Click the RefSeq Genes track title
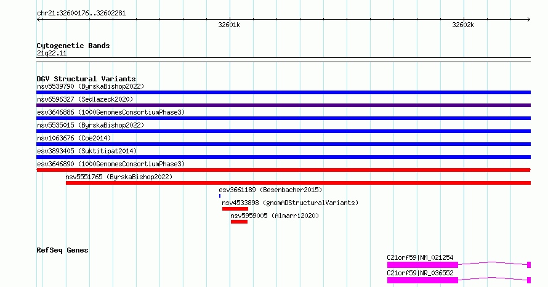Viewport: 548px width, 287px height. tap(62, 250)
